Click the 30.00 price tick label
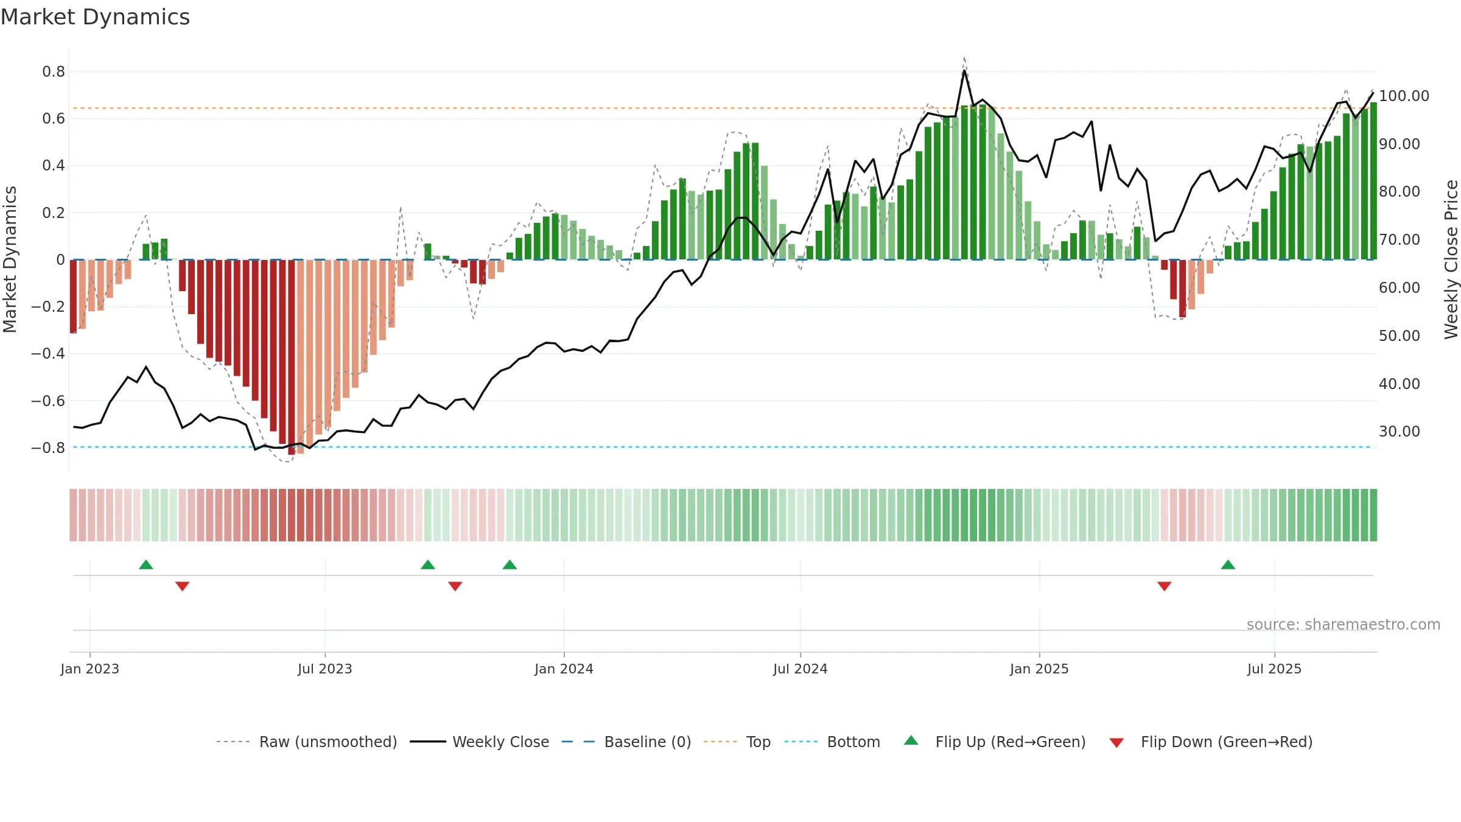This screenshot has width=1461, height=822. coord(1400,431)
